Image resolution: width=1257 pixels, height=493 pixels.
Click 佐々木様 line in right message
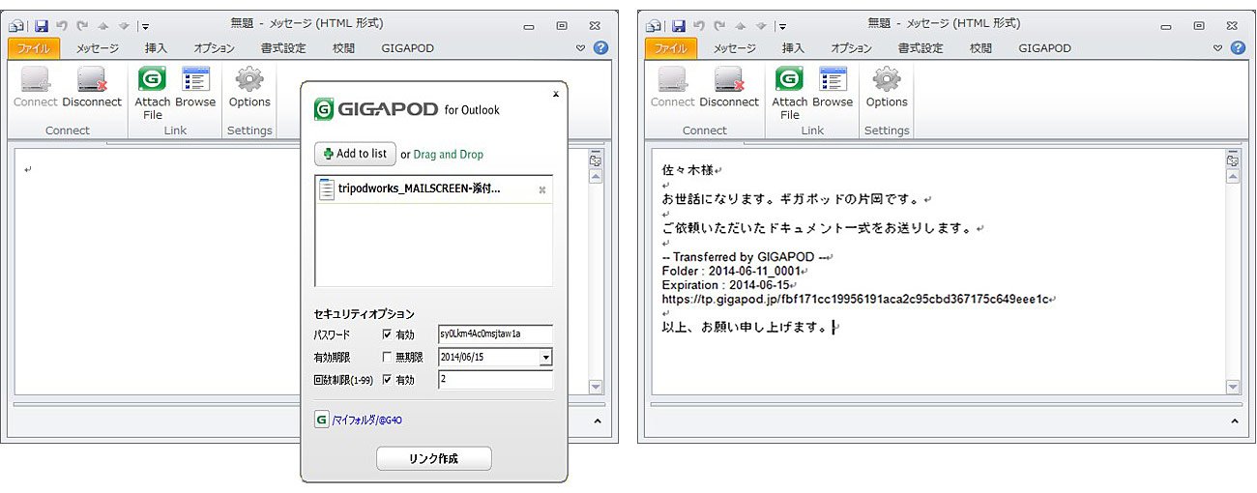coord(687,170)
